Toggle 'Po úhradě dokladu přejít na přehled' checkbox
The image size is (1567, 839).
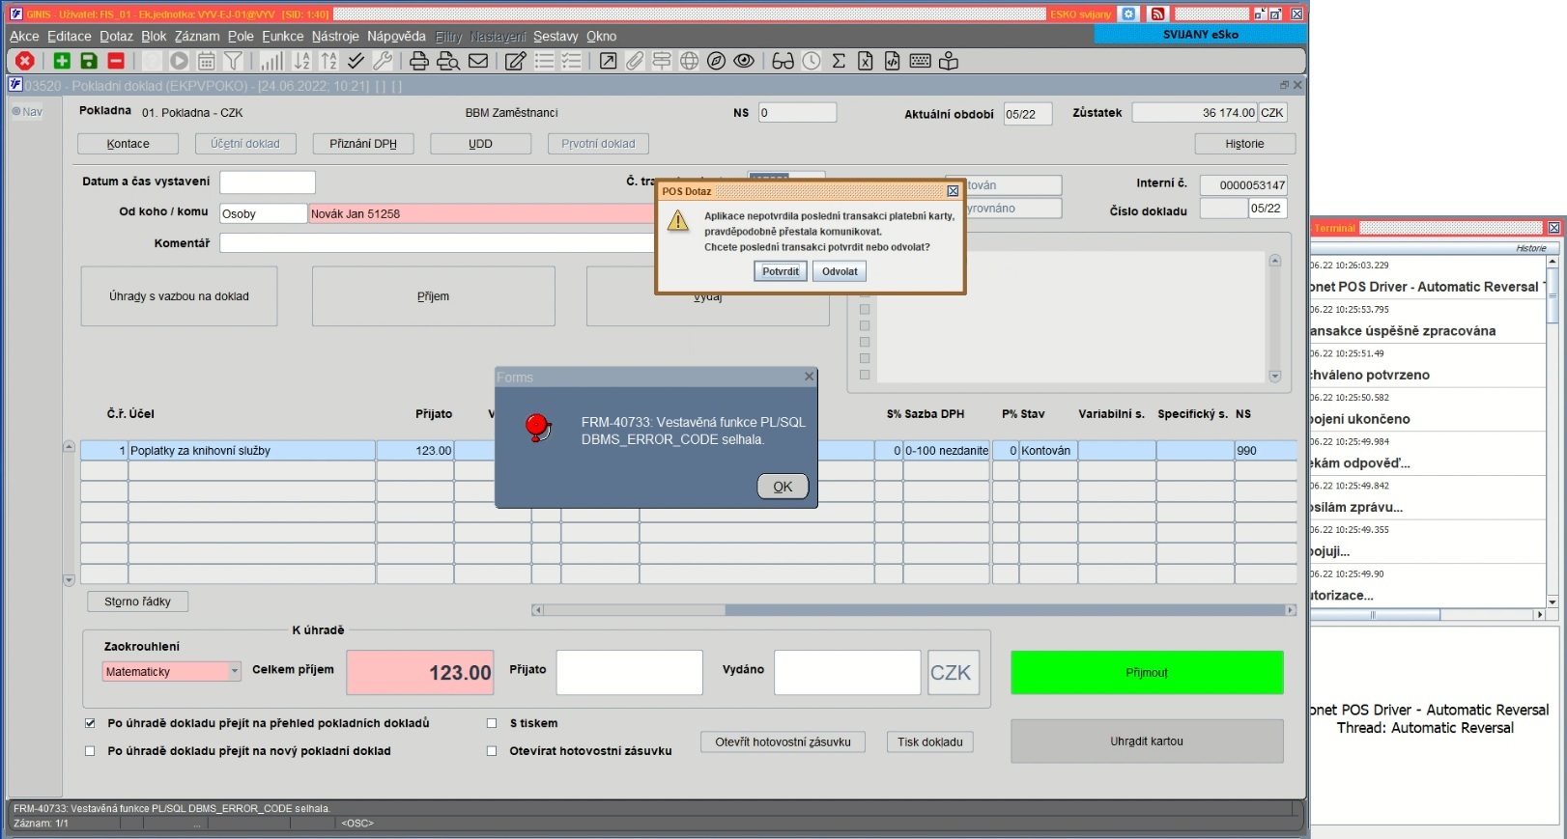90,723
